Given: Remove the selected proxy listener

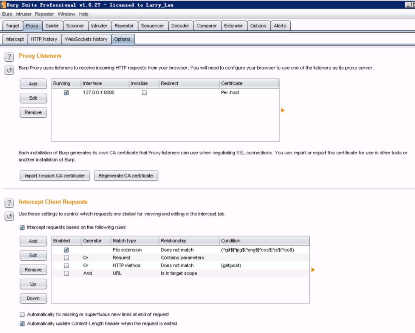Looking at the screenshot, I should click(x=33, y=112).
